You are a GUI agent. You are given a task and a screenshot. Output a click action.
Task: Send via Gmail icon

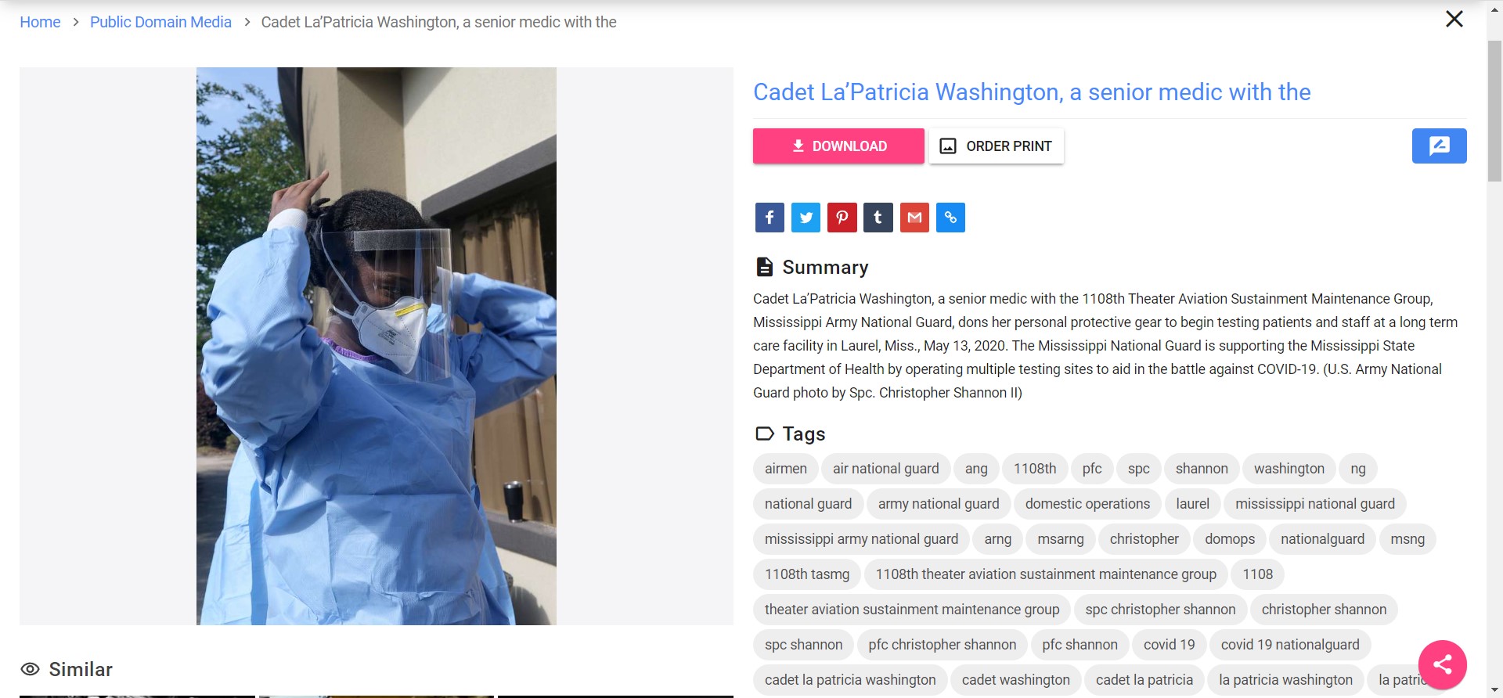tap(914, 218)
